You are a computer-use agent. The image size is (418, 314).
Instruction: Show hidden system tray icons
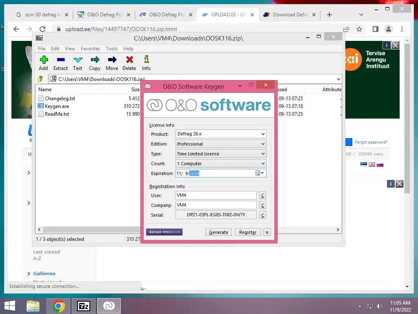[x=360, y=306]
